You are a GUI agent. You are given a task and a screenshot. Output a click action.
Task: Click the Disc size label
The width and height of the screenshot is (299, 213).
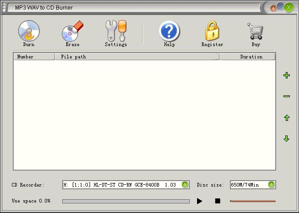point(210,185)
